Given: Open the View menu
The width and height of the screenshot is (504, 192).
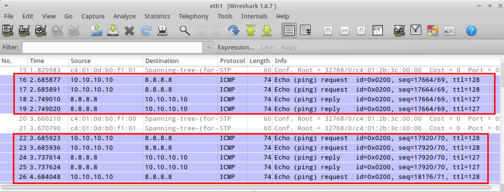Looking at the screenshot, I should click(48, 16).
